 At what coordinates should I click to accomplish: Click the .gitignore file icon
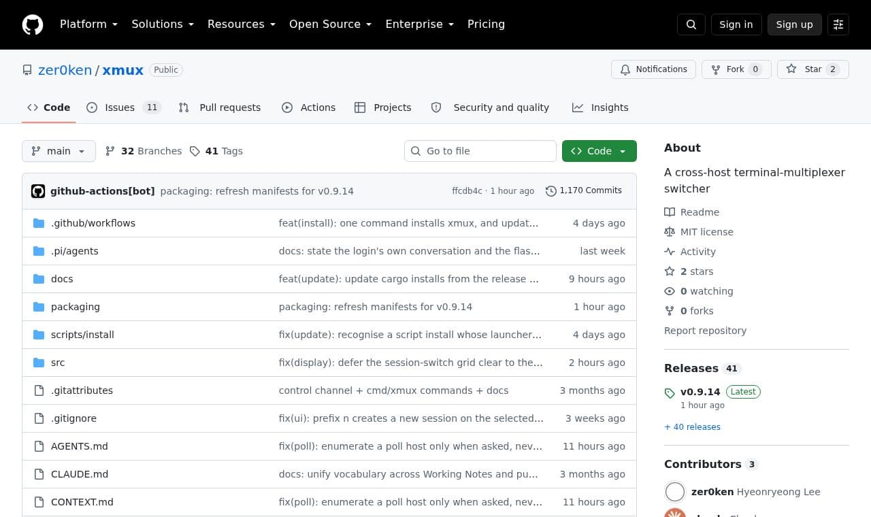[x=39, y=418]
